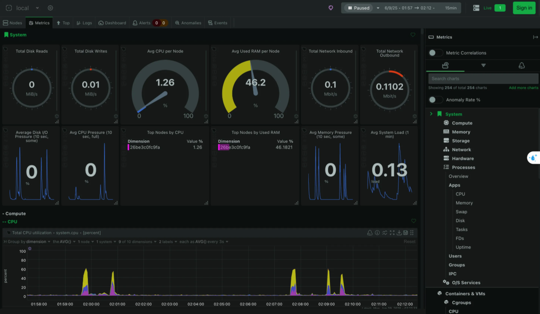The image size is (540, 314).
Task: Open chart info on Total CPU utilization
Action: (x=377, y=233)
